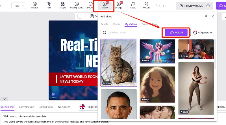Viewport: 226px width, 125px height.
Task: Click the search magnifier icon
Action: point(105,33)
